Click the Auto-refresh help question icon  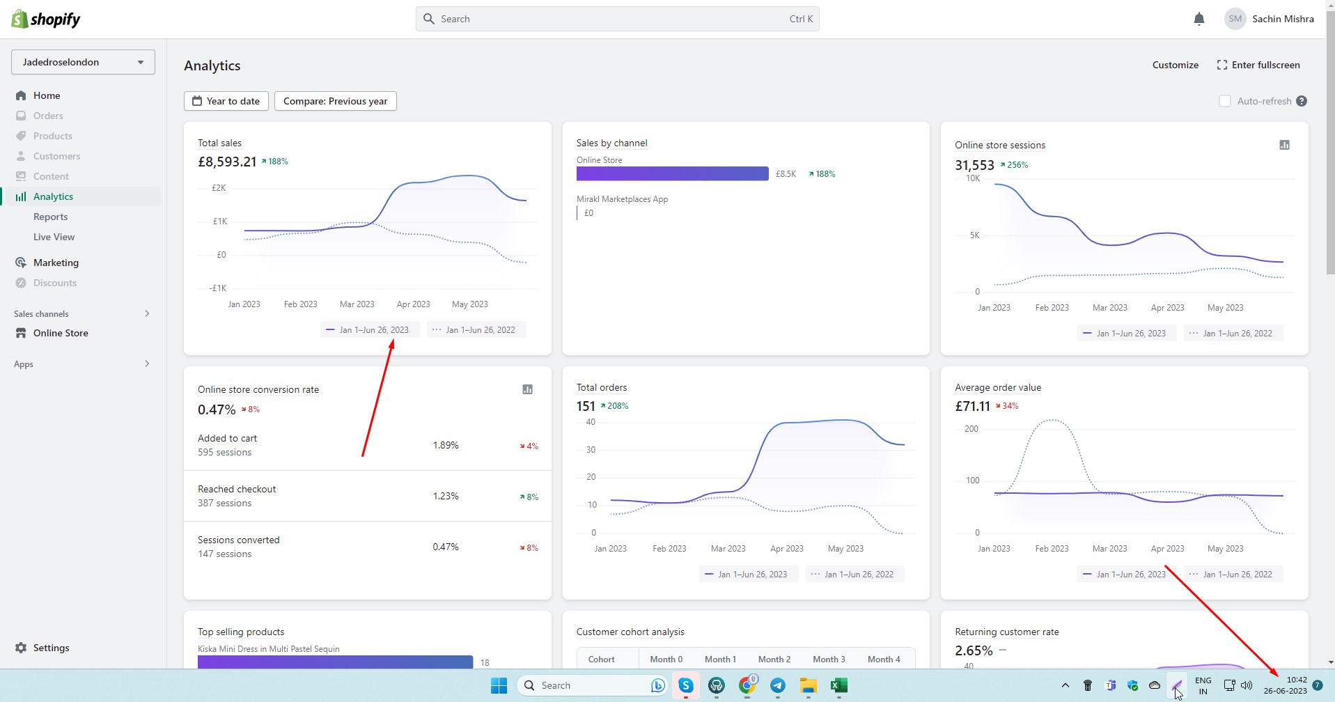point(1302,101)
